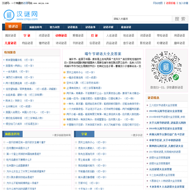Click the 搜索 search button
Screen dimensions: 190x190
[180, 19]
